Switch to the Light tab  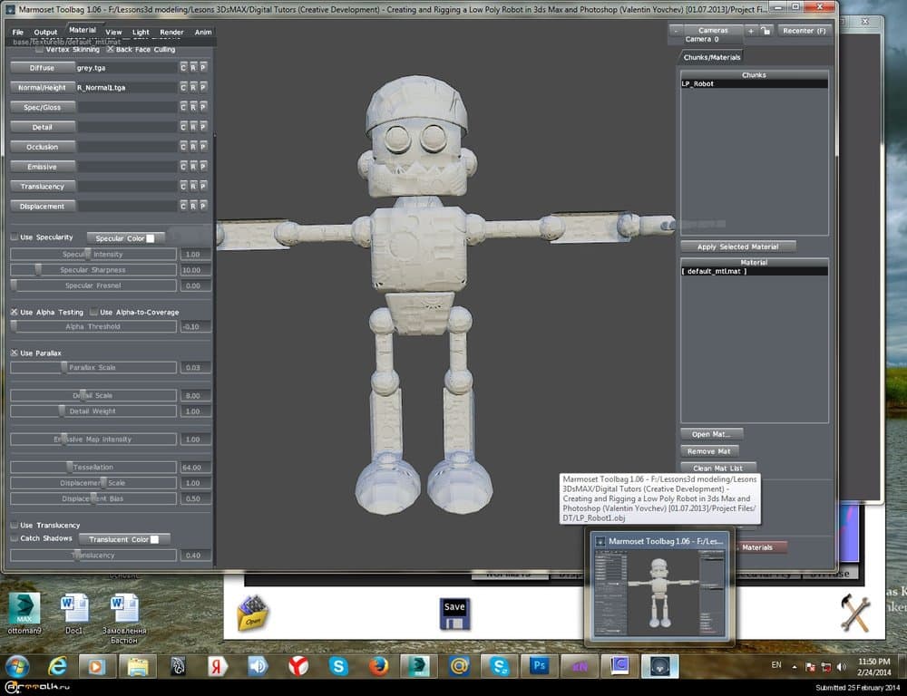click(141, 32)
